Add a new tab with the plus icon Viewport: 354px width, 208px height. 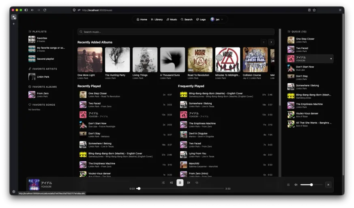click(x=14, y=24)
